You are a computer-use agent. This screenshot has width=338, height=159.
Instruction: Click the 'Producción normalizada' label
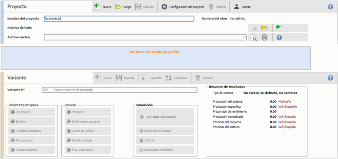click(228, 116)
